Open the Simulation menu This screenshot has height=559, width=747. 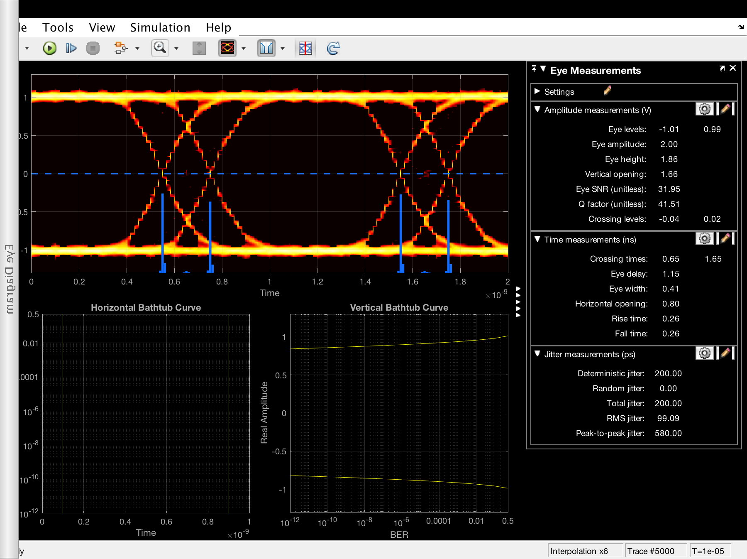[160, 27]
